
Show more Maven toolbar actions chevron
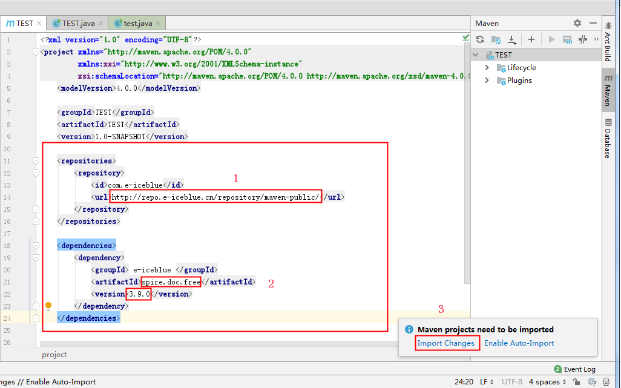pos(596,39)
